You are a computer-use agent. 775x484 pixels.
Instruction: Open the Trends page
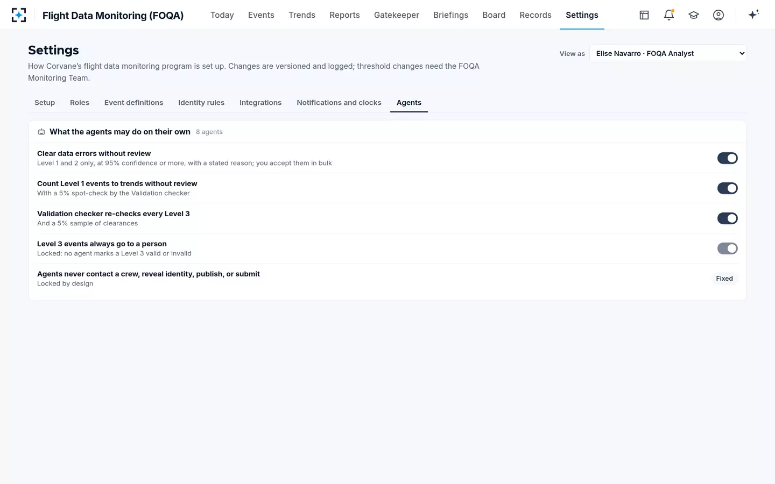[302, 15]
